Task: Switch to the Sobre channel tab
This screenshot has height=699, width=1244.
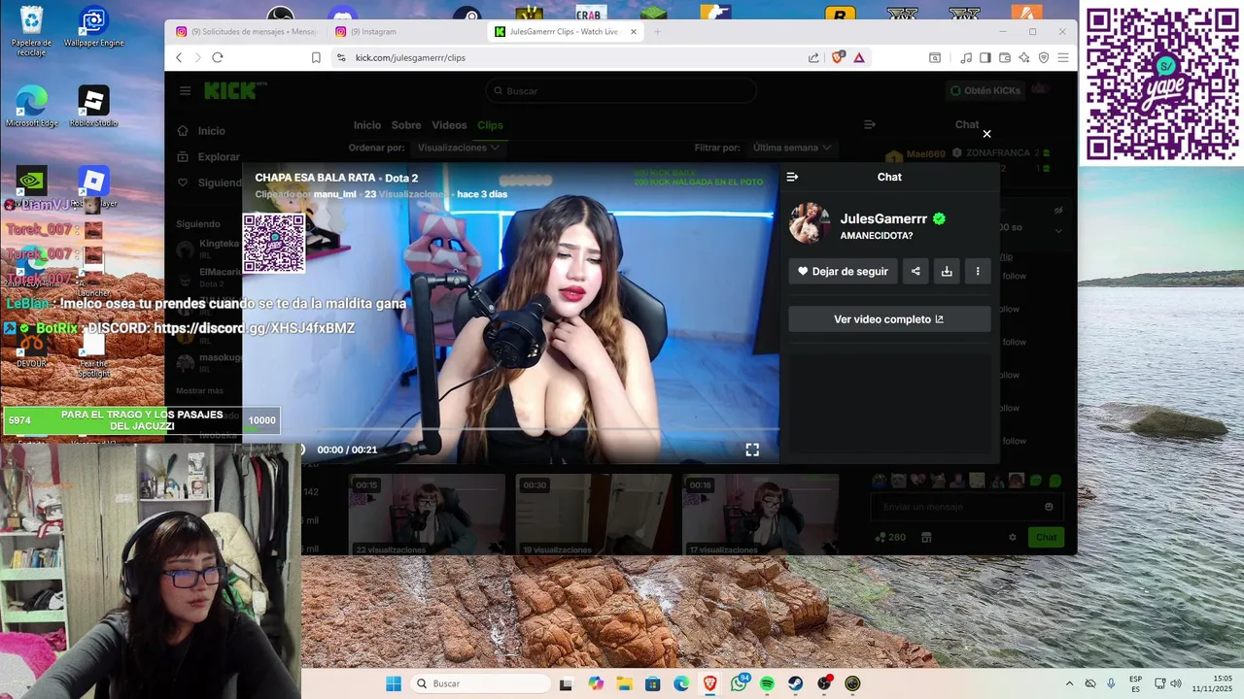Action: point(406,125)
